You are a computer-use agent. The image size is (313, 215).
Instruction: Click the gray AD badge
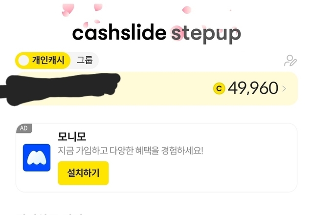[x=24, y=129]
